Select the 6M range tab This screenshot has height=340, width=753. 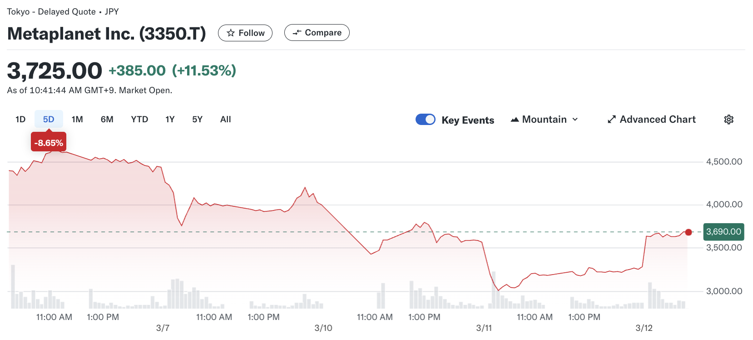[107, 120]
